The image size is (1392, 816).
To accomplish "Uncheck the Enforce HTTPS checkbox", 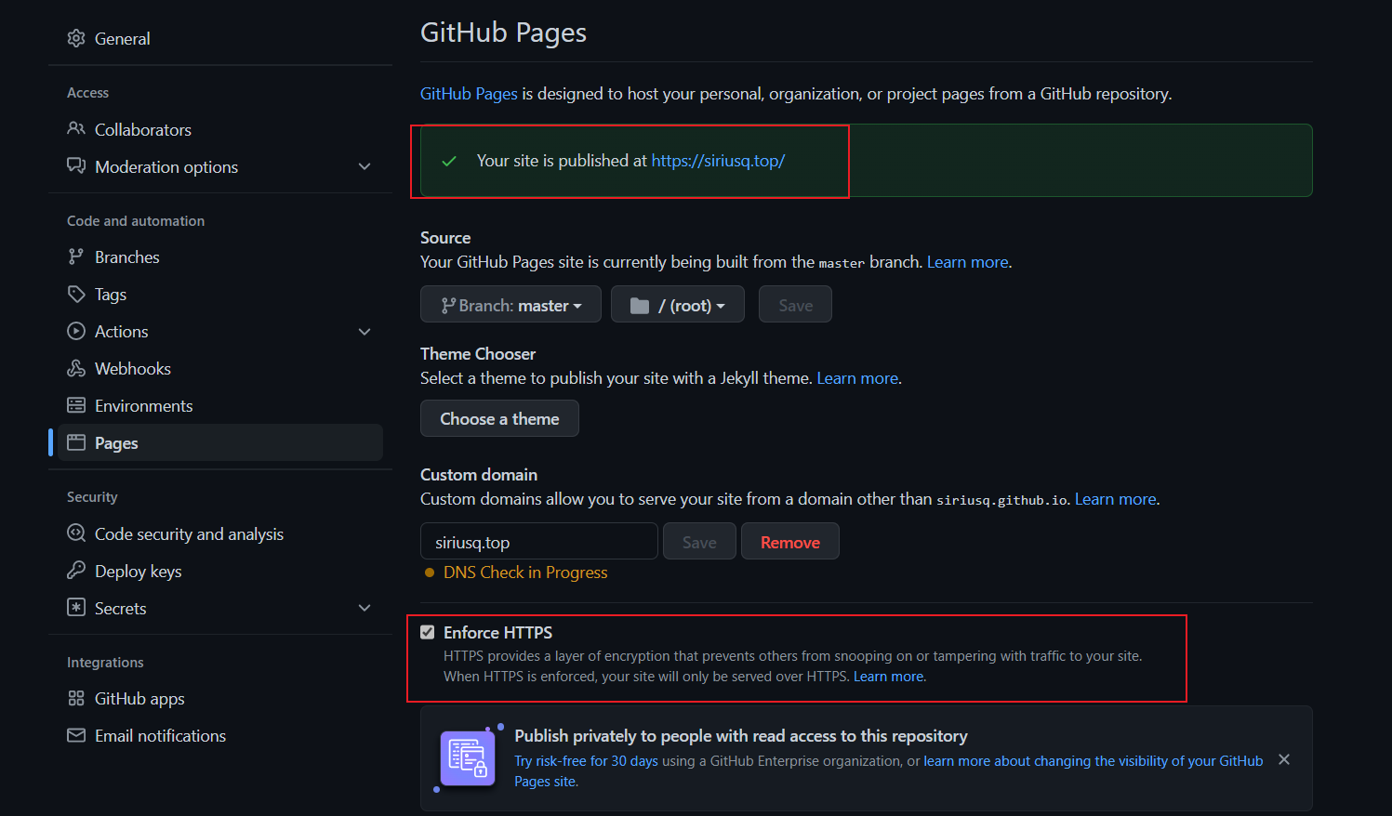I will (x=428, y=632).
